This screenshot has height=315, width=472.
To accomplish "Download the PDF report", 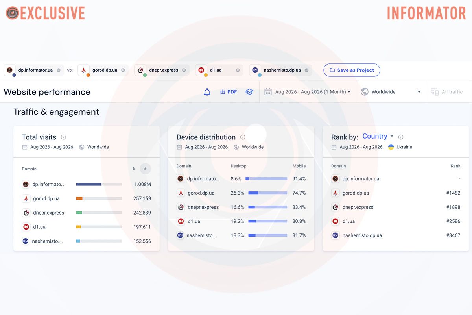I will click(229, 92).
